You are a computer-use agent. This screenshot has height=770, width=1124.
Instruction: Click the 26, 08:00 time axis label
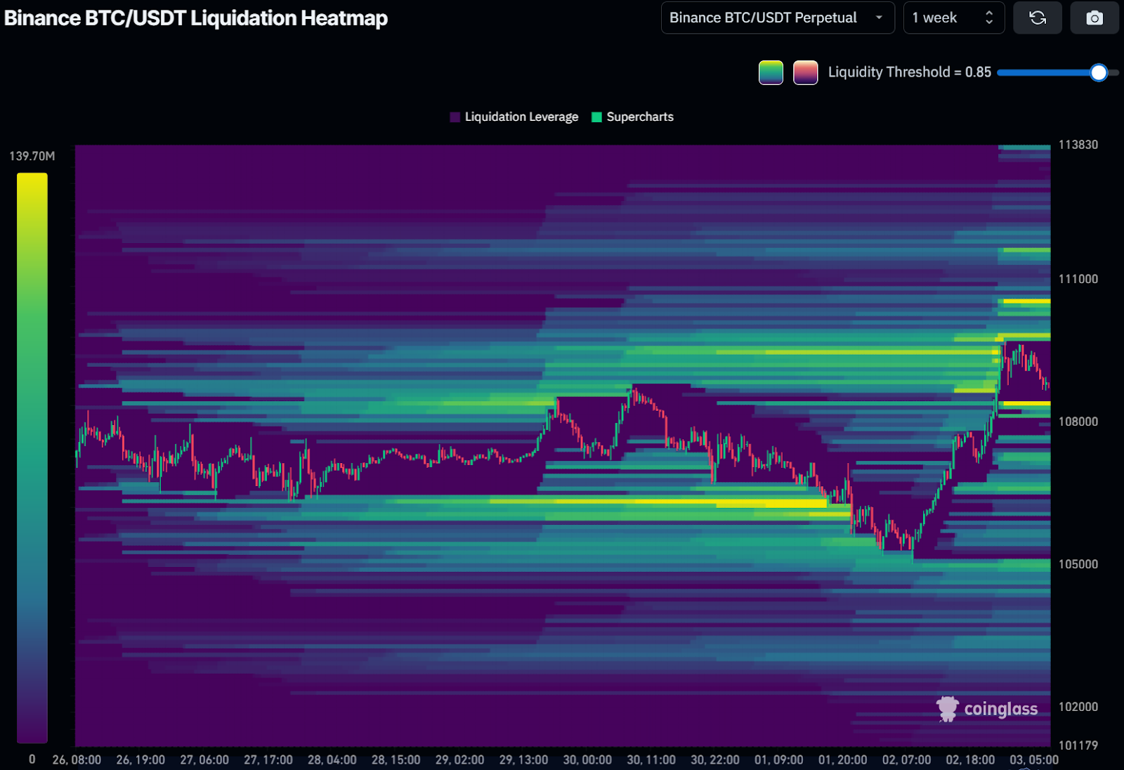[x=77, y=760]
